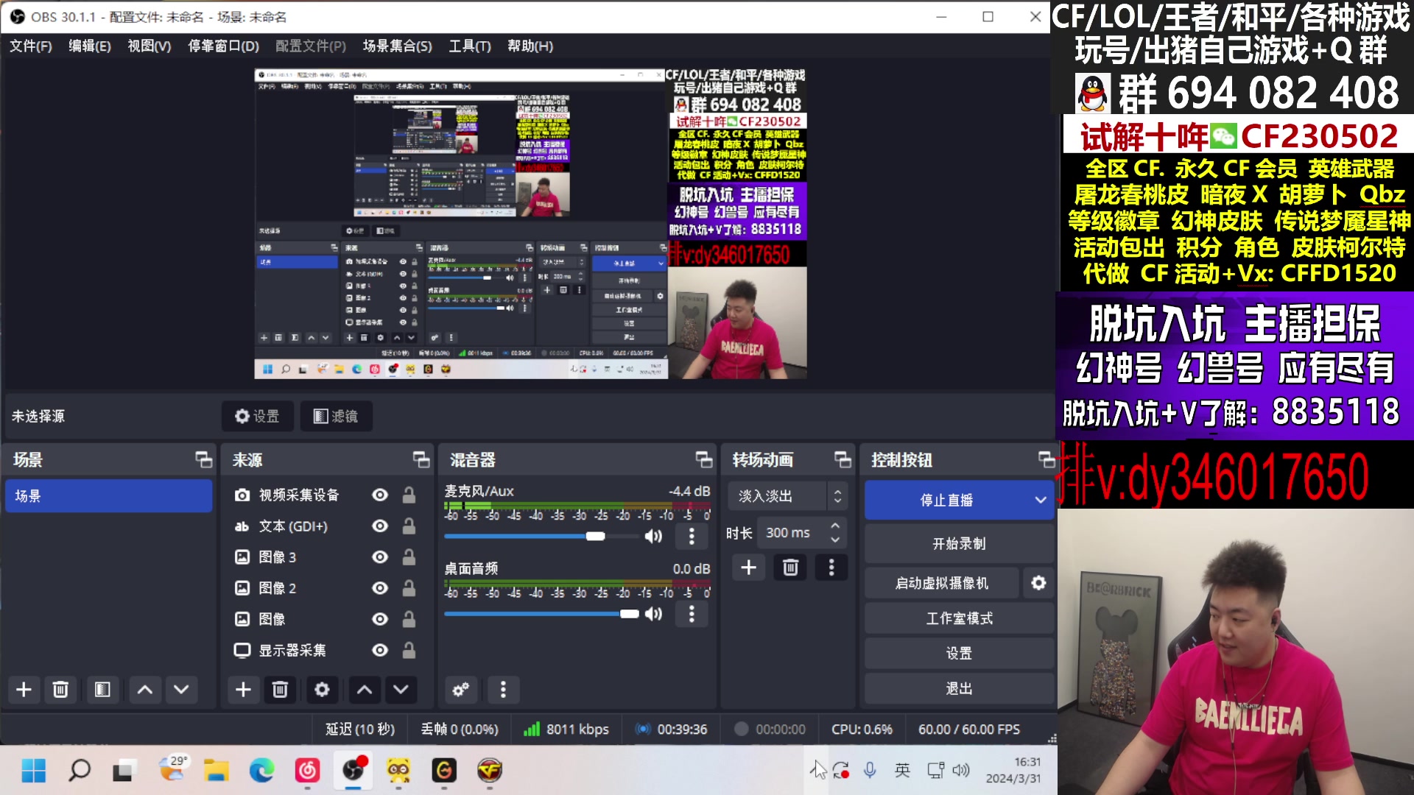The height and width of the screenshot is (795, 1414).
Task: Move source up arrow
Action: point(365,690)
